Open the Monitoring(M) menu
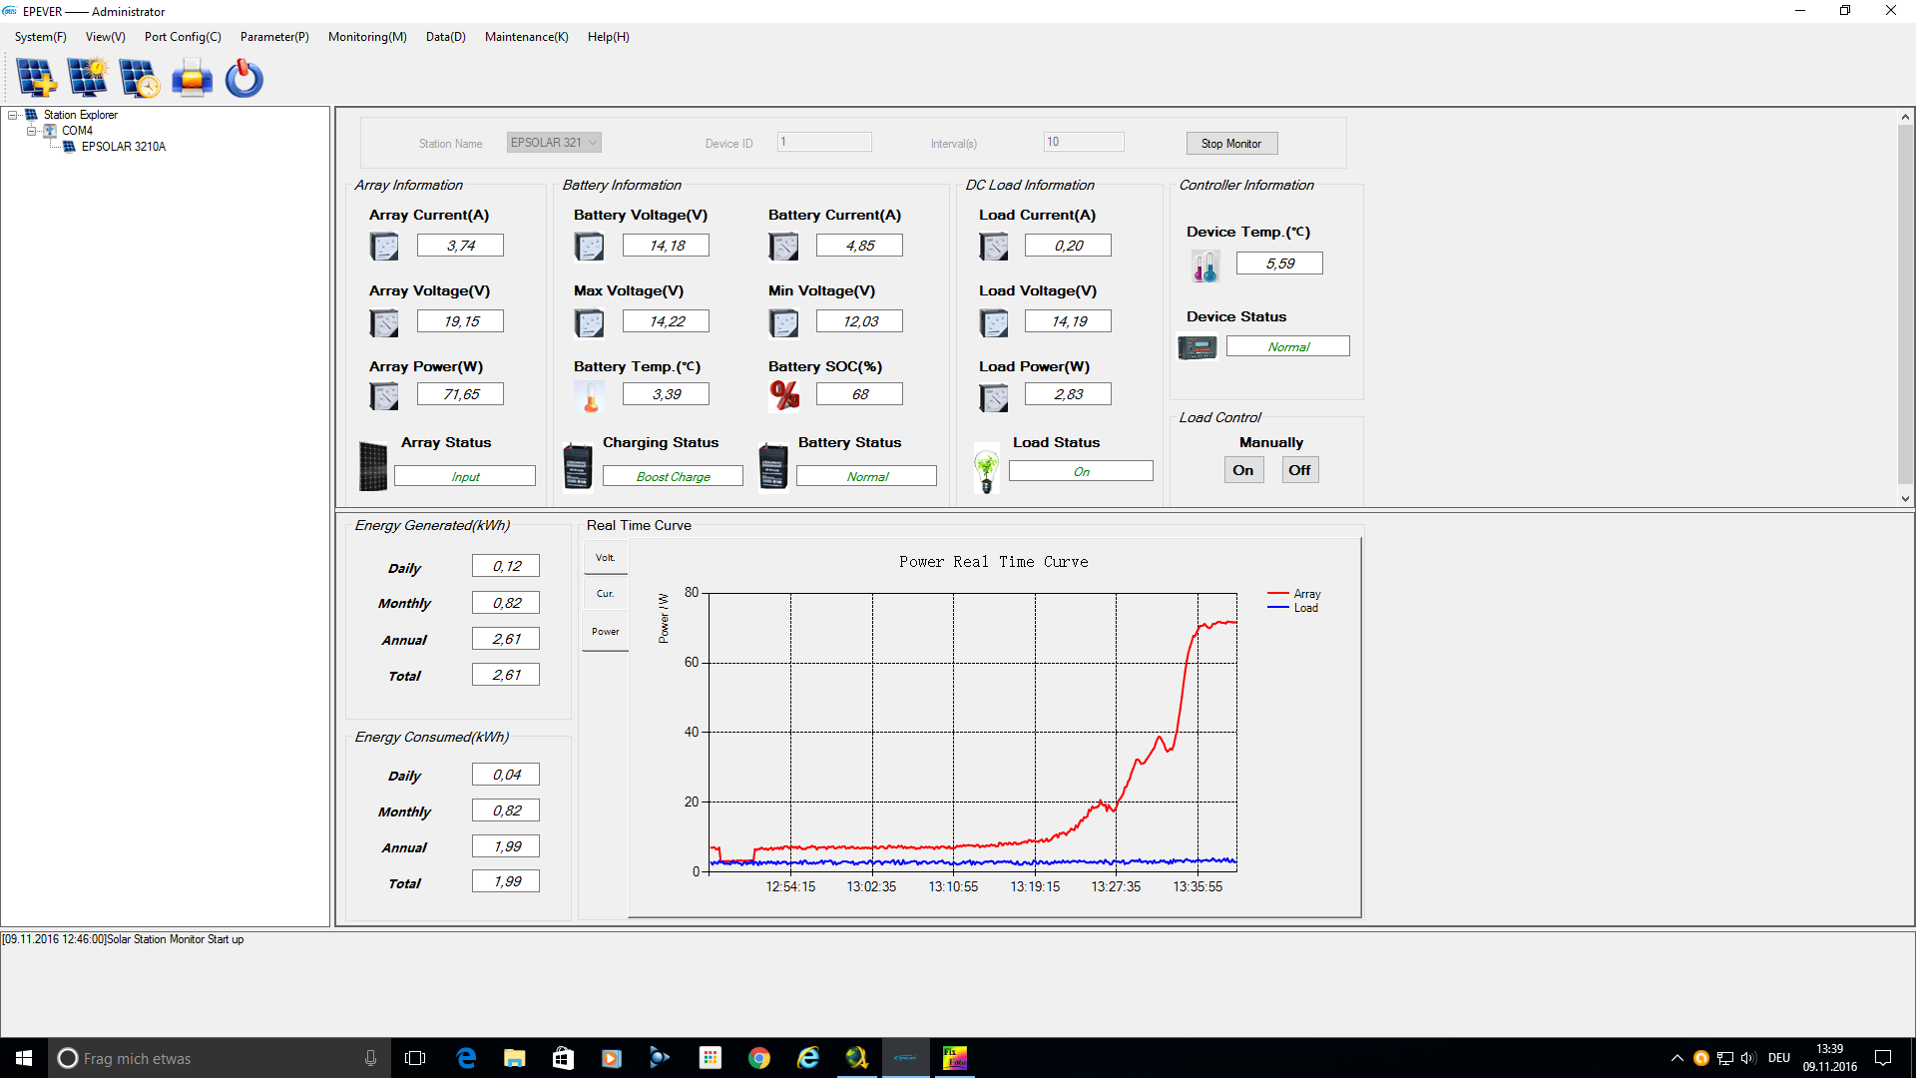Image resolution: width=1916 pixels, height=1078 pixels. (x=367, y=37)
